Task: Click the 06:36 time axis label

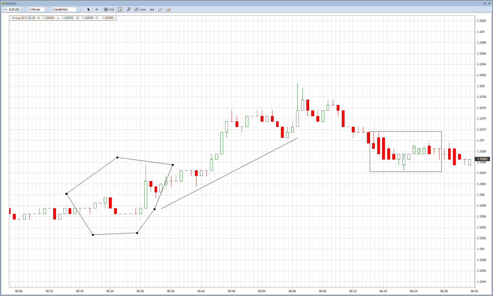Action: (x=474, y=291)
